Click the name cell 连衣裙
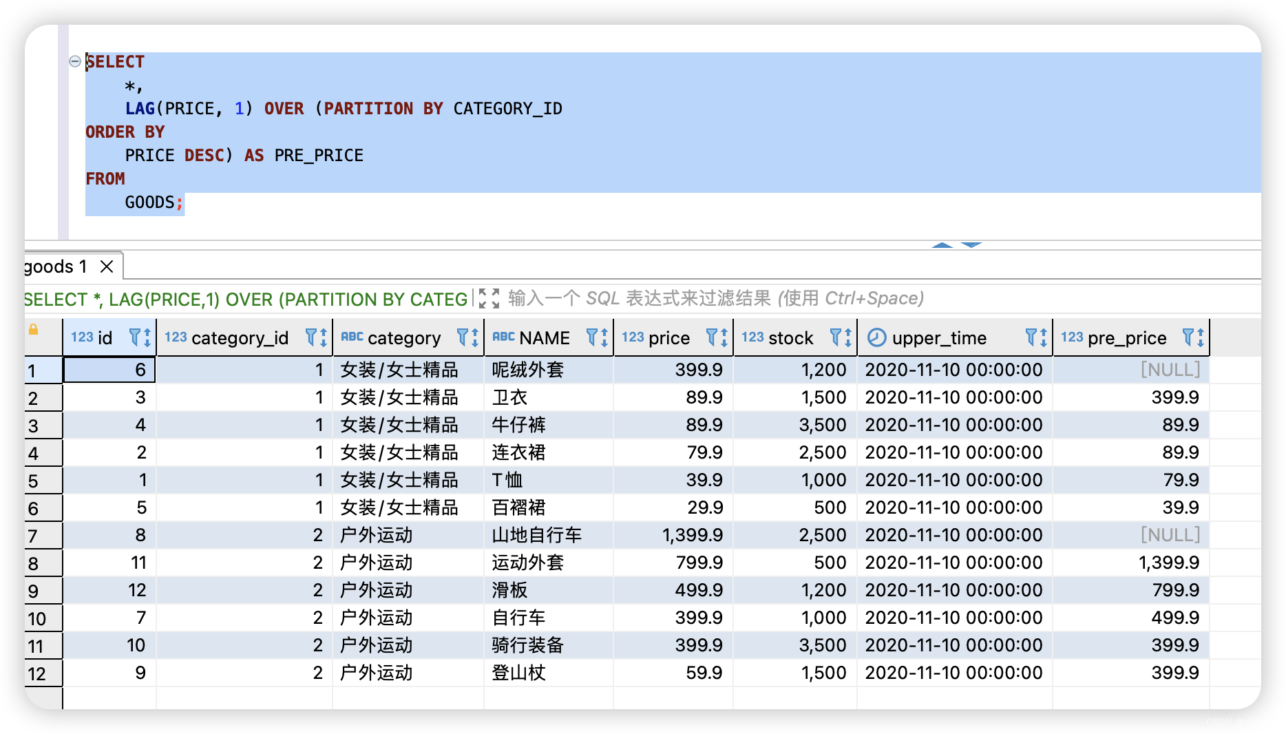Viewport: 1286px width, 734px height. (x=548, y=452)
